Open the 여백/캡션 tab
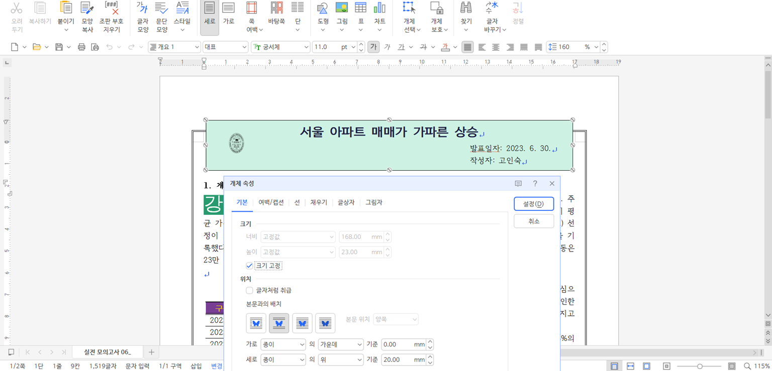The image size is (772, 371). coord(271,202)
